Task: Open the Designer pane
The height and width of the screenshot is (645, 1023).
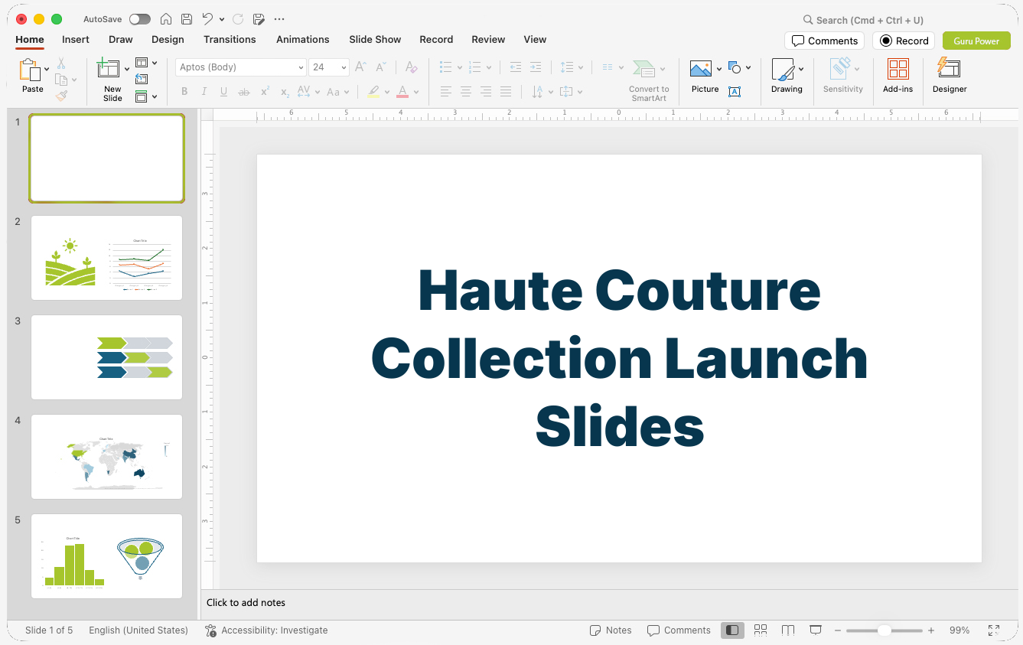Action: pyautogui.click(x=950, y=76)
